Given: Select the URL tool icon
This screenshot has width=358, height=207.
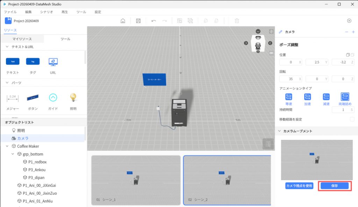Looking at the screenshot, I should (x=53, y=62).
